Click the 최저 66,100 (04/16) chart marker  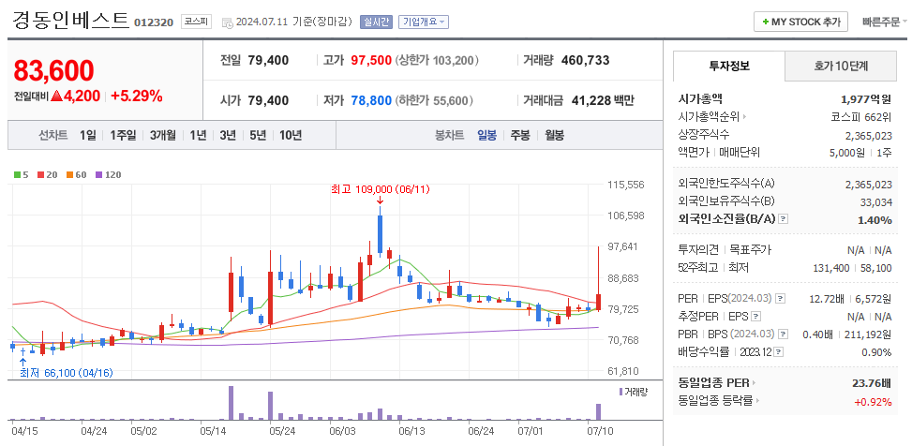pyautogui.click(x=66, y=373)
